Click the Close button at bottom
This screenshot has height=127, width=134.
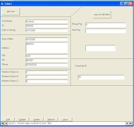65,120
